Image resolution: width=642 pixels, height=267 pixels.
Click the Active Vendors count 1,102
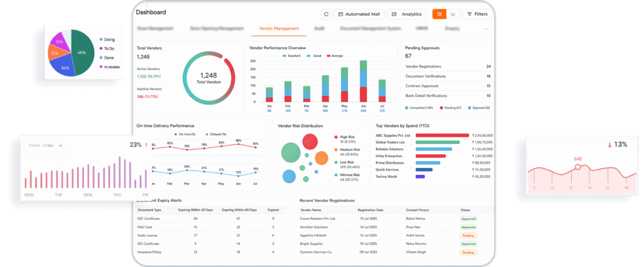pos(141,76)
